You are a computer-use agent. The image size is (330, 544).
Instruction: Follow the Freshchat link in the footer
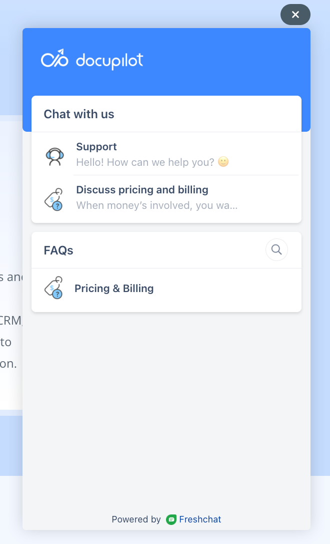pos(201,519)
